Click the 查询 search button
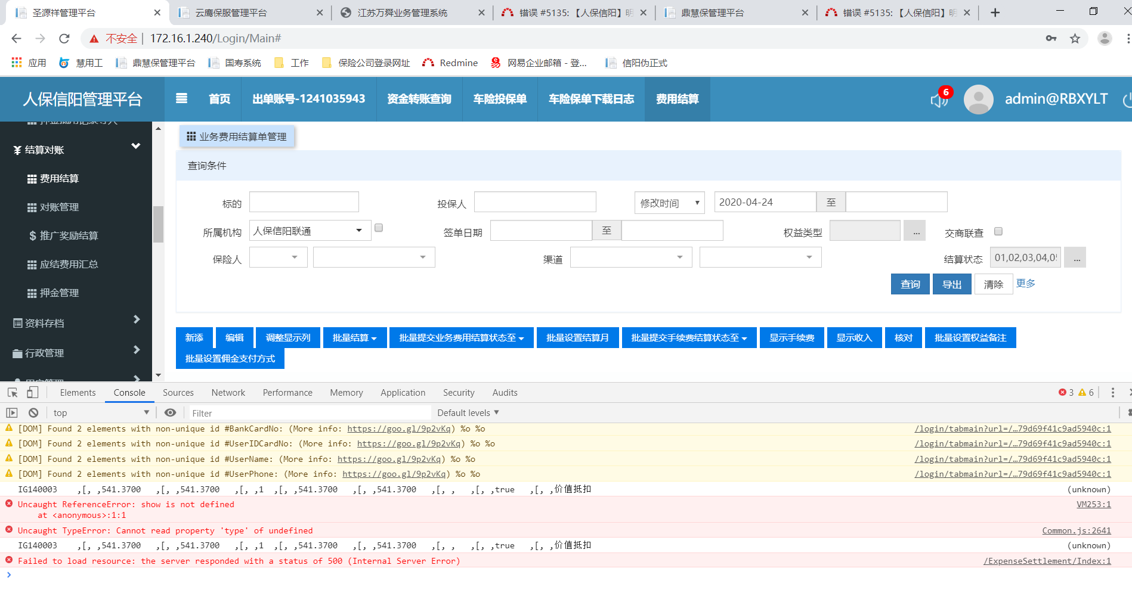This screenshot has height=593, width=1132. (910, 284)
